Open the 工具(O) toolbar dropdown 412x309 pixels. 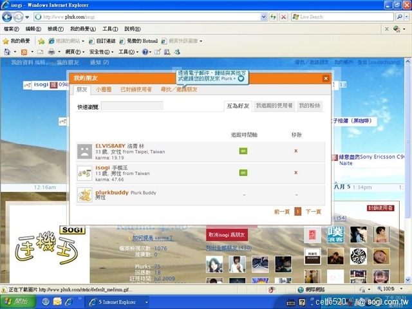tap(128, 52)
